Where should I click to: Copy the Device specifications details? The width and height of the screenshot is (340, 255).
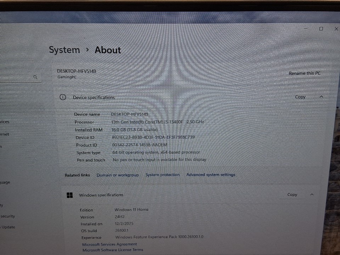click(300, 97)
